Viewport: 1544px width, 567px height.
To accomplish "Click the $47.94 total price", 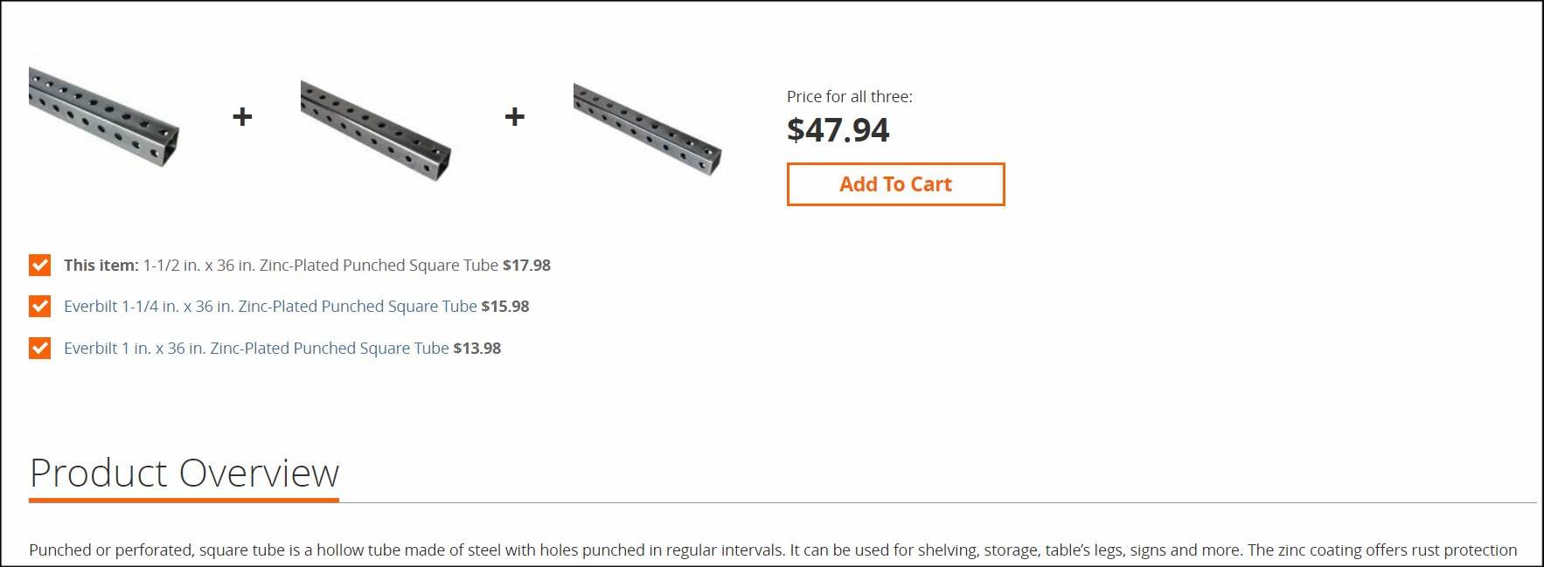I will click(x=838, y=130).
